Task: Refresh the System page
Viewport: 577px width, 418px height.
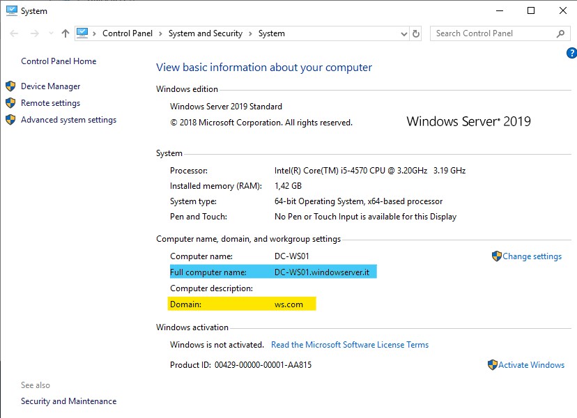Action: pyautogui.click(x=416, y=34)
